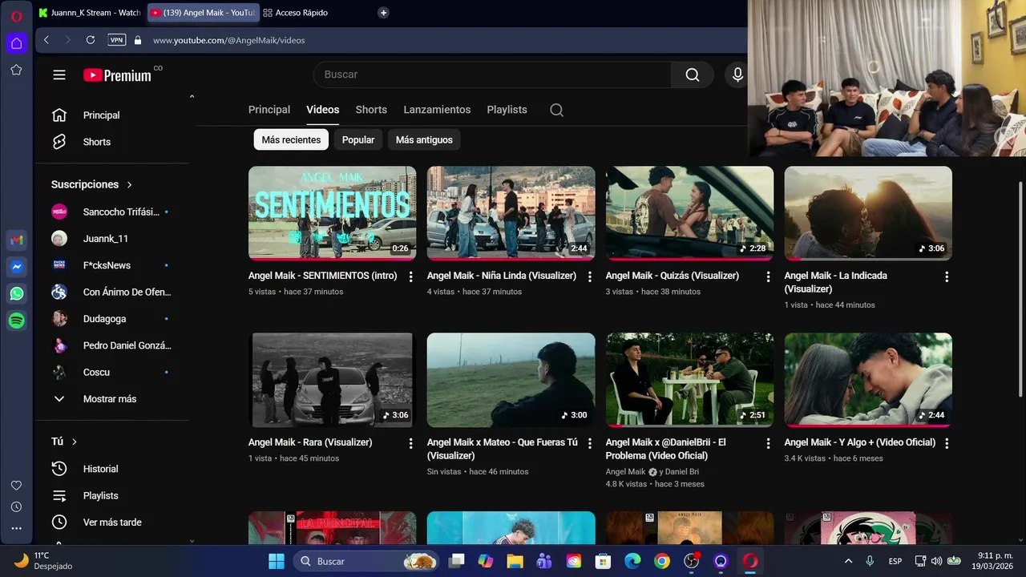The height and width of the screenshot is (577, 1026).
Task: Open the Windows Start menu
Action: point(276,561)
